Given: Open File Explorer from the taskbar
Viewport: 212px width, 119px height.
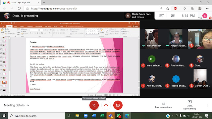Looking at the screenshot, I should [77, 116].
